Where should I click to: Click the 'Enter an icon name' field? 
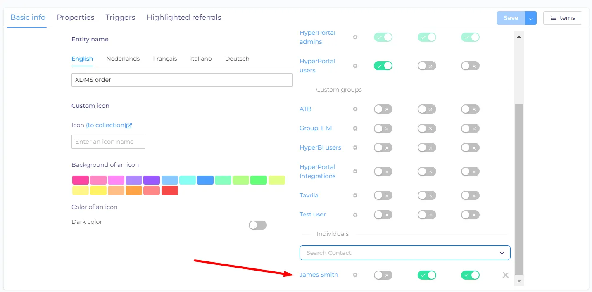coord(108,142)
